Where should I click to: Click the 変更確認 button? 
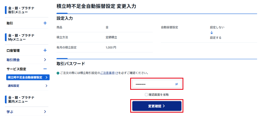click(x=157, y=106)
